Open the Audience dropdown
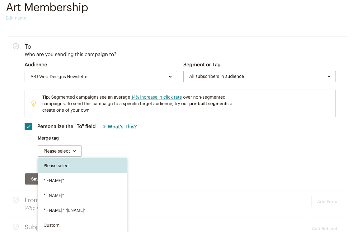352x232 pixels. coord(101,77)
